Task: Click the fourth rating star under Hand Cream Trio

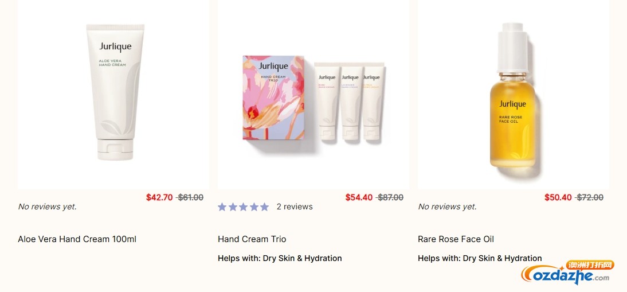Action: (253, 207)
